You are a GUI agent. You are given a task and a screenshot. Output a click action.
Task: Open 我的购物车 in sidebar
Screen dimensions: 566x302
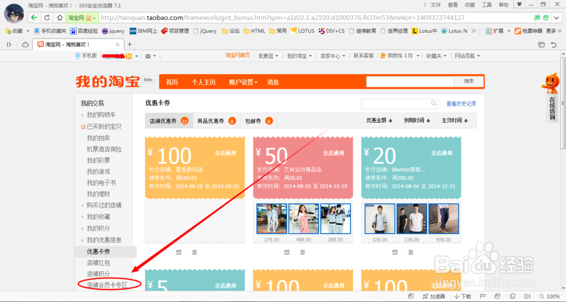pos(101,115)
